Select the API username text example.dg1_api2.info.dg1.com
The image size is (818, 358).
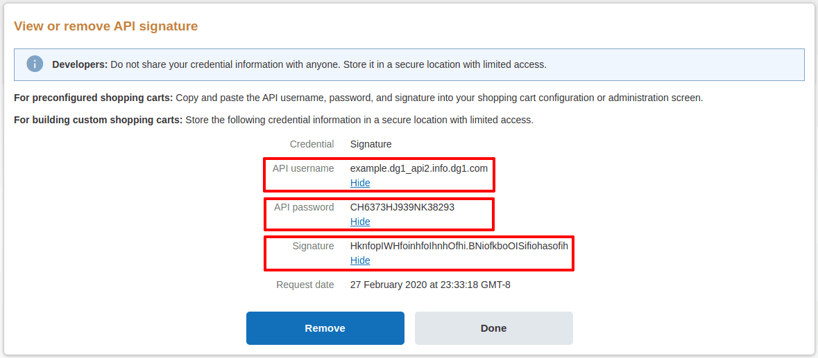click(x=419, y=168)
